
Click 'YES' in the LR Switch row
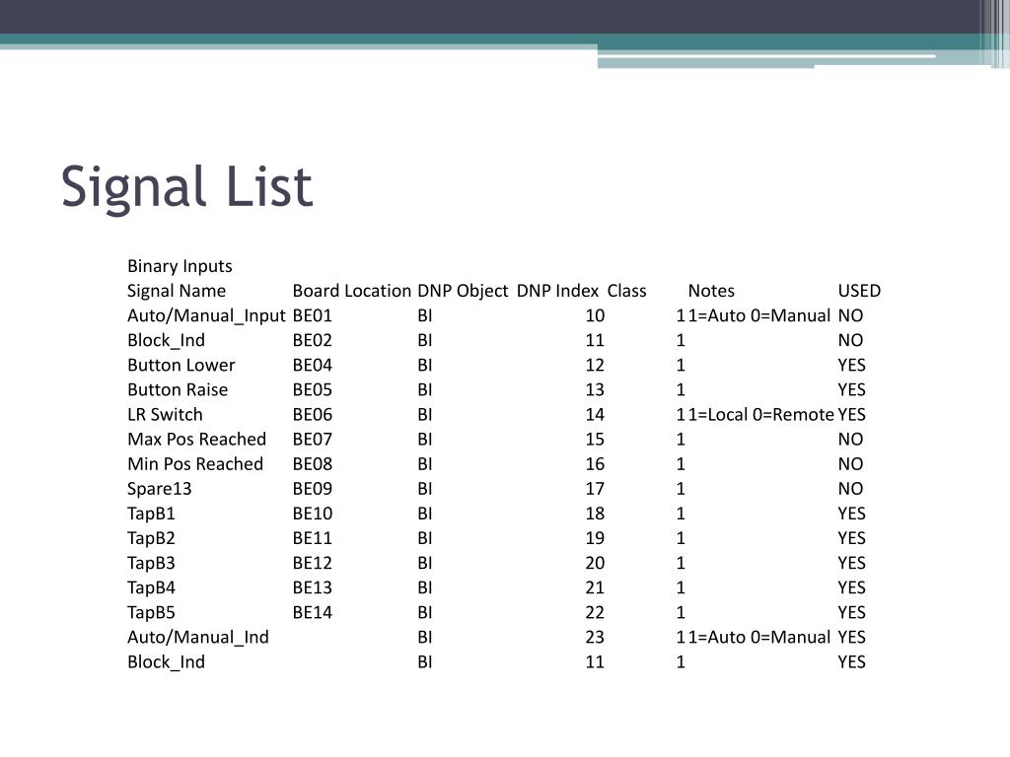pos(851,415)
